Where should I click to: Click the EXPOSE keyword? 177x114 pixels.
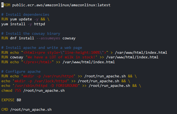[8, 100]
